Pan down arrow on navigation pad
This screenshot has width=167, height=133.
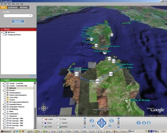click(x=102, y=126)
